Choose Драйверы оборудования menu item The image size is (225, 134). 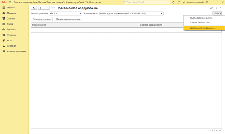point(204,28)
